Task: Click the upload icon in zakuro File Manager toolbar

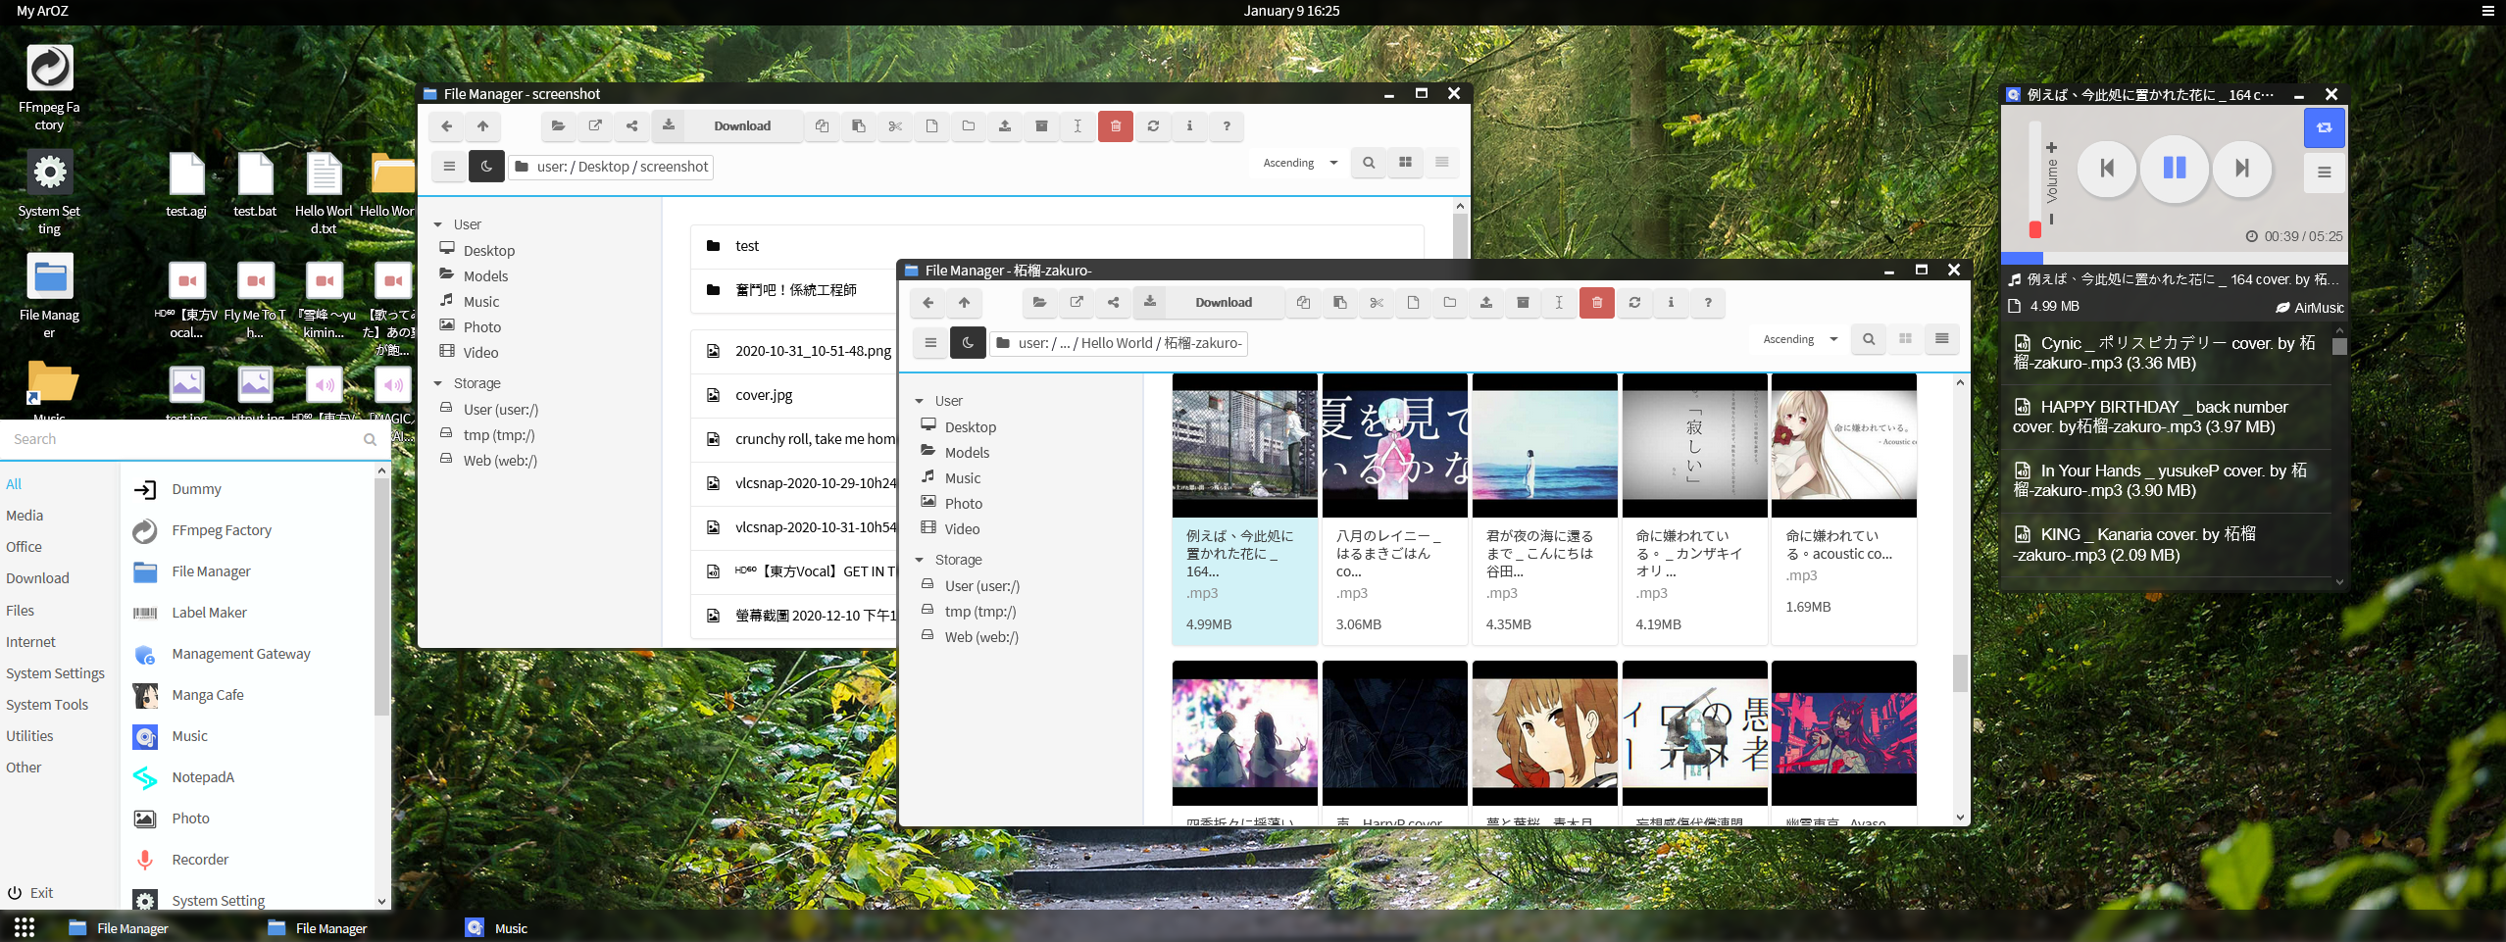Action: click(x=1485, y=303)
